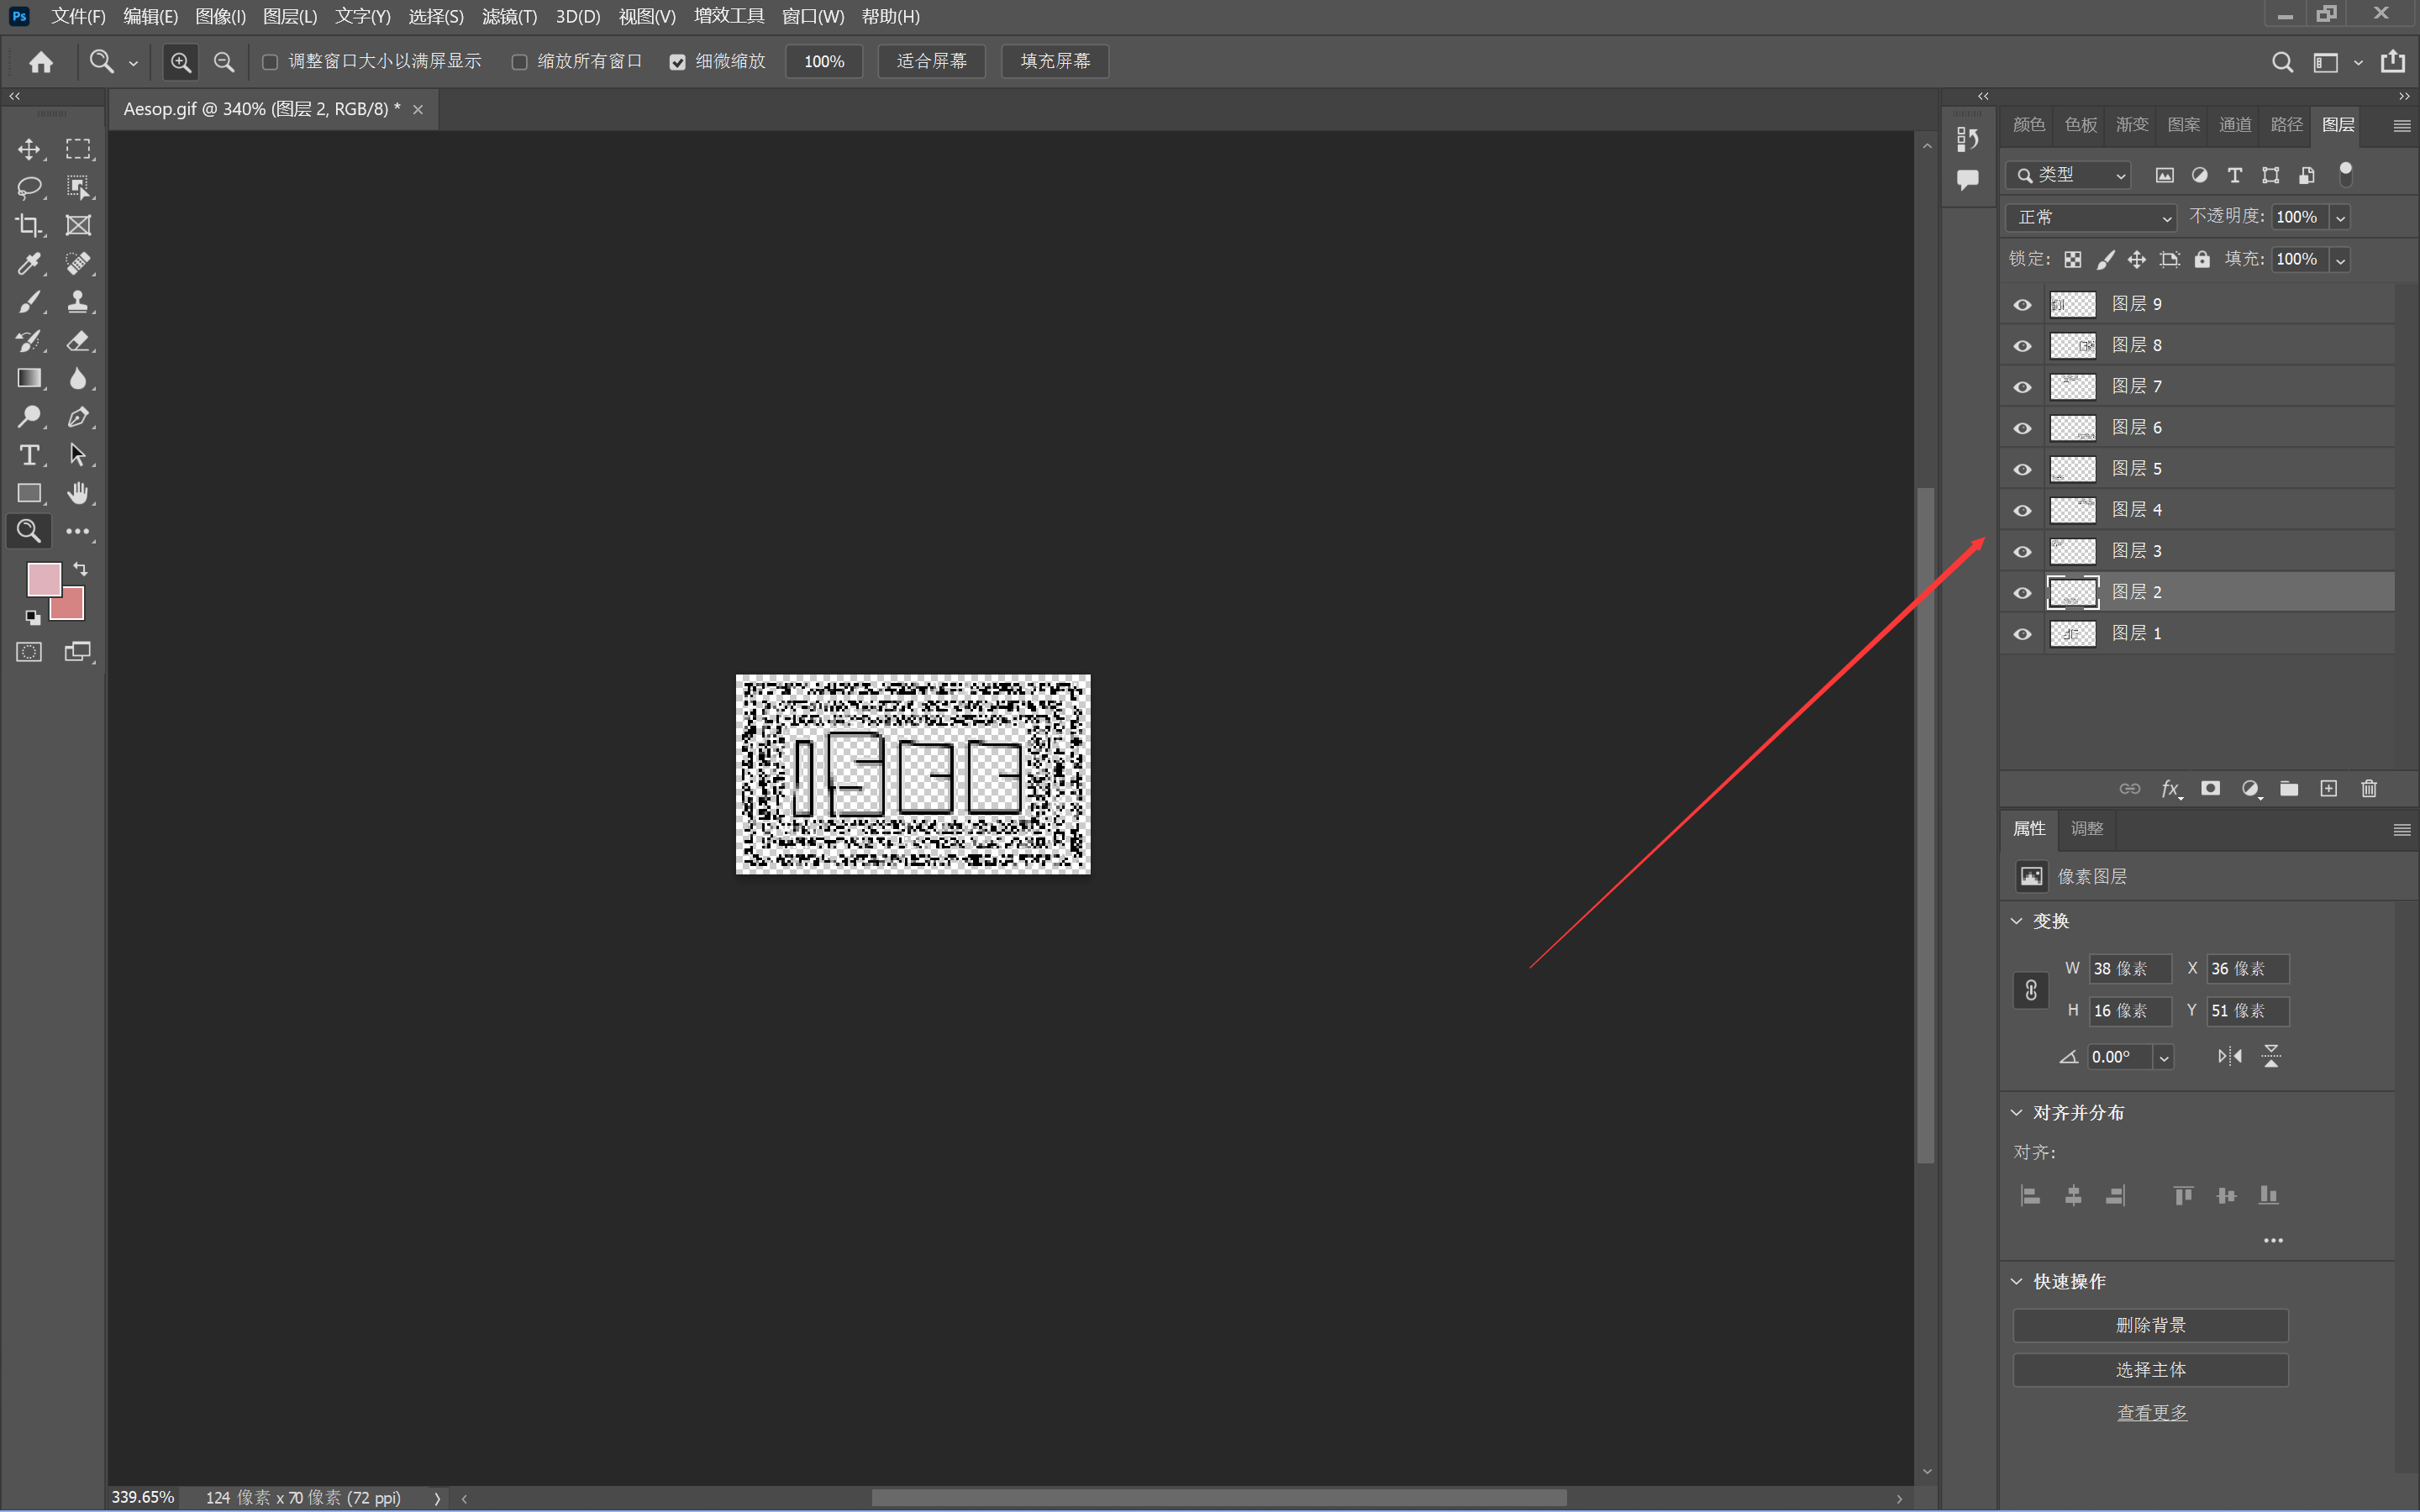The height and width of the screenshot is (1512, 2420).
Task: Select the Clone Stamp tool
Action: (78, 302)
